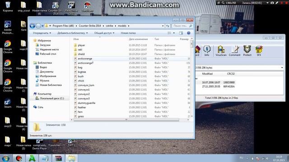
Task: Click the change view icon in Explorer toolbar
Action: coord(169,33)
